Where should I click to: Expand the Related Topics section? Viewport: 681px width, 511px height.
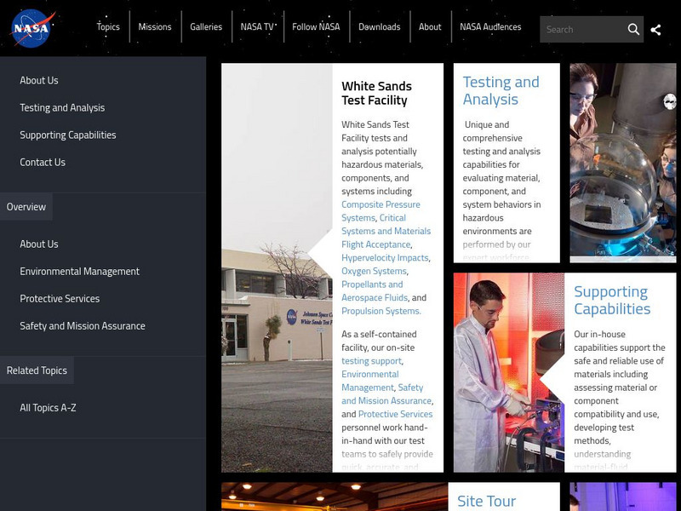tap(37, 370)
